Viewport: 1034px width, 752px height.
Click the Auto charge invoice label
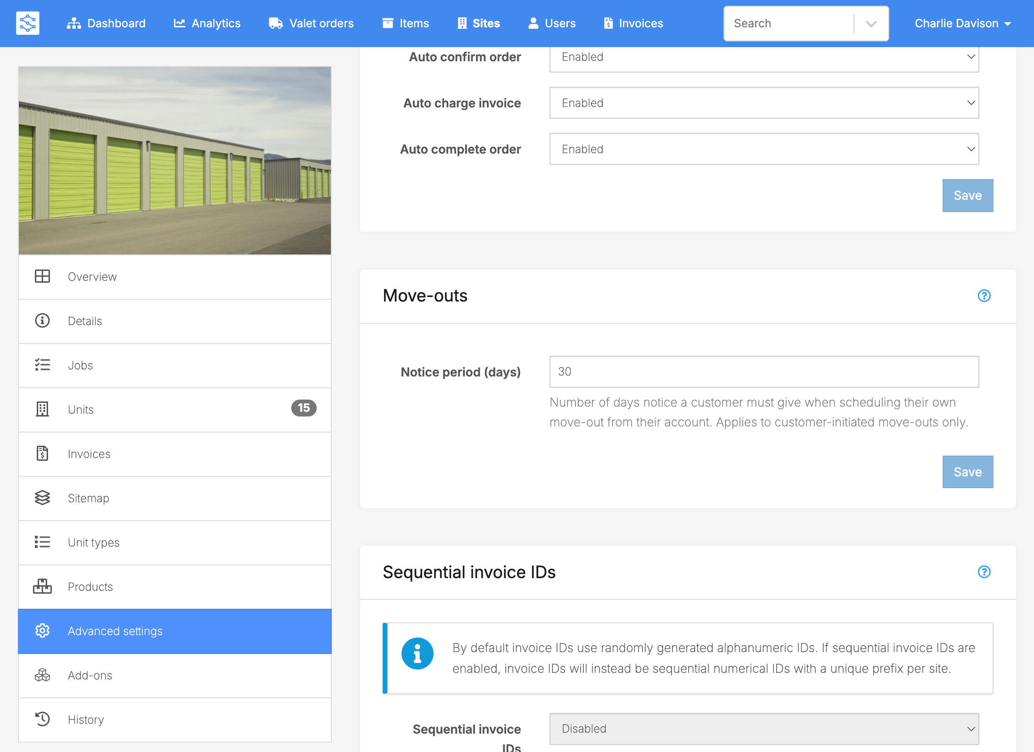[462, 103]
